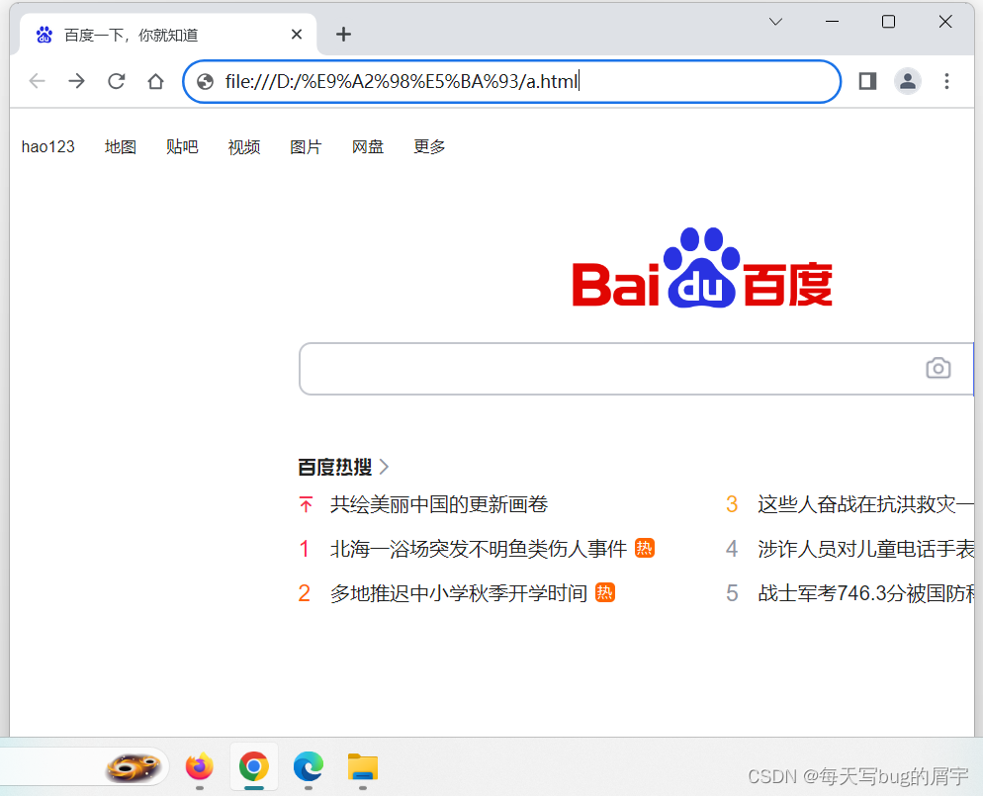The width and height of the screenshot is (983, 796).
Task: Open the 贴吧 navigation link
Action: coord(182,146)
